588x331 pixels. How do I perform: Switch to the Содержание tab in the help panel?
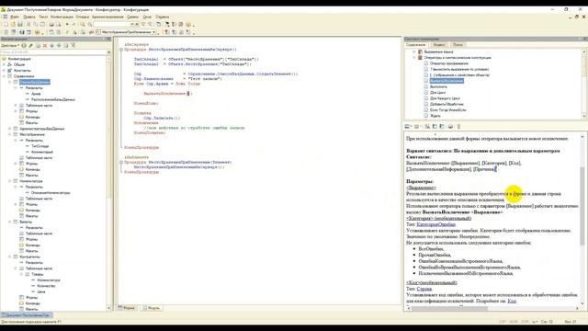point(415,45)
